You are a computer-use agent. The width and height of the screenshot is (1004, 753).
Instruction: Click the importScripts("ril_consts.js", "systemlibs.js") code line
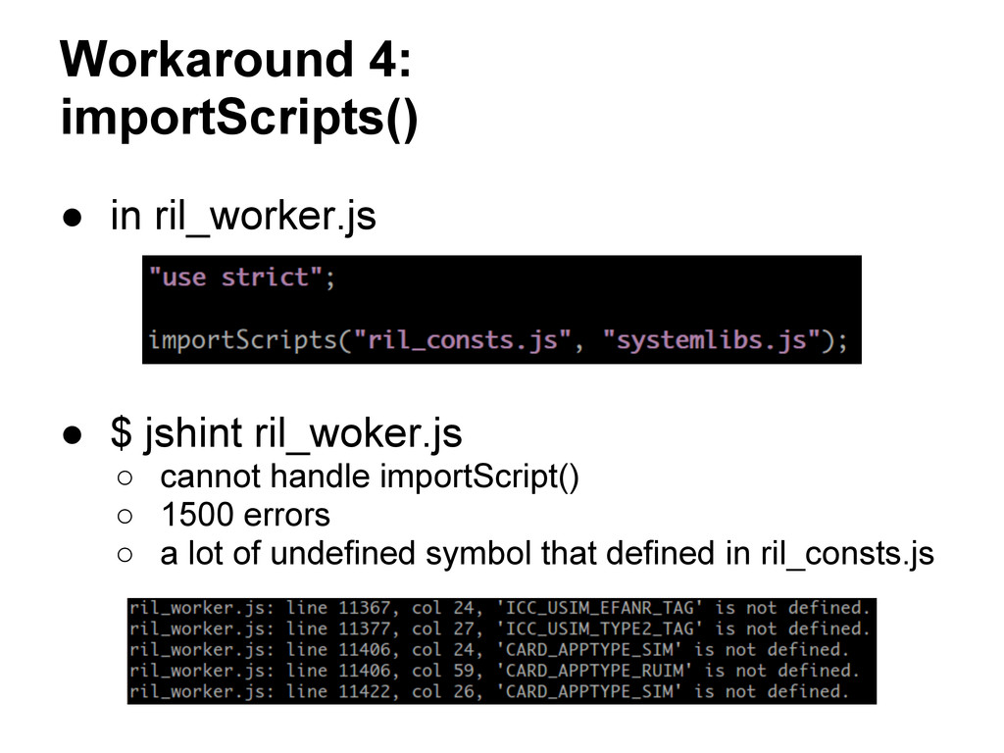click(x=497, y=340)
